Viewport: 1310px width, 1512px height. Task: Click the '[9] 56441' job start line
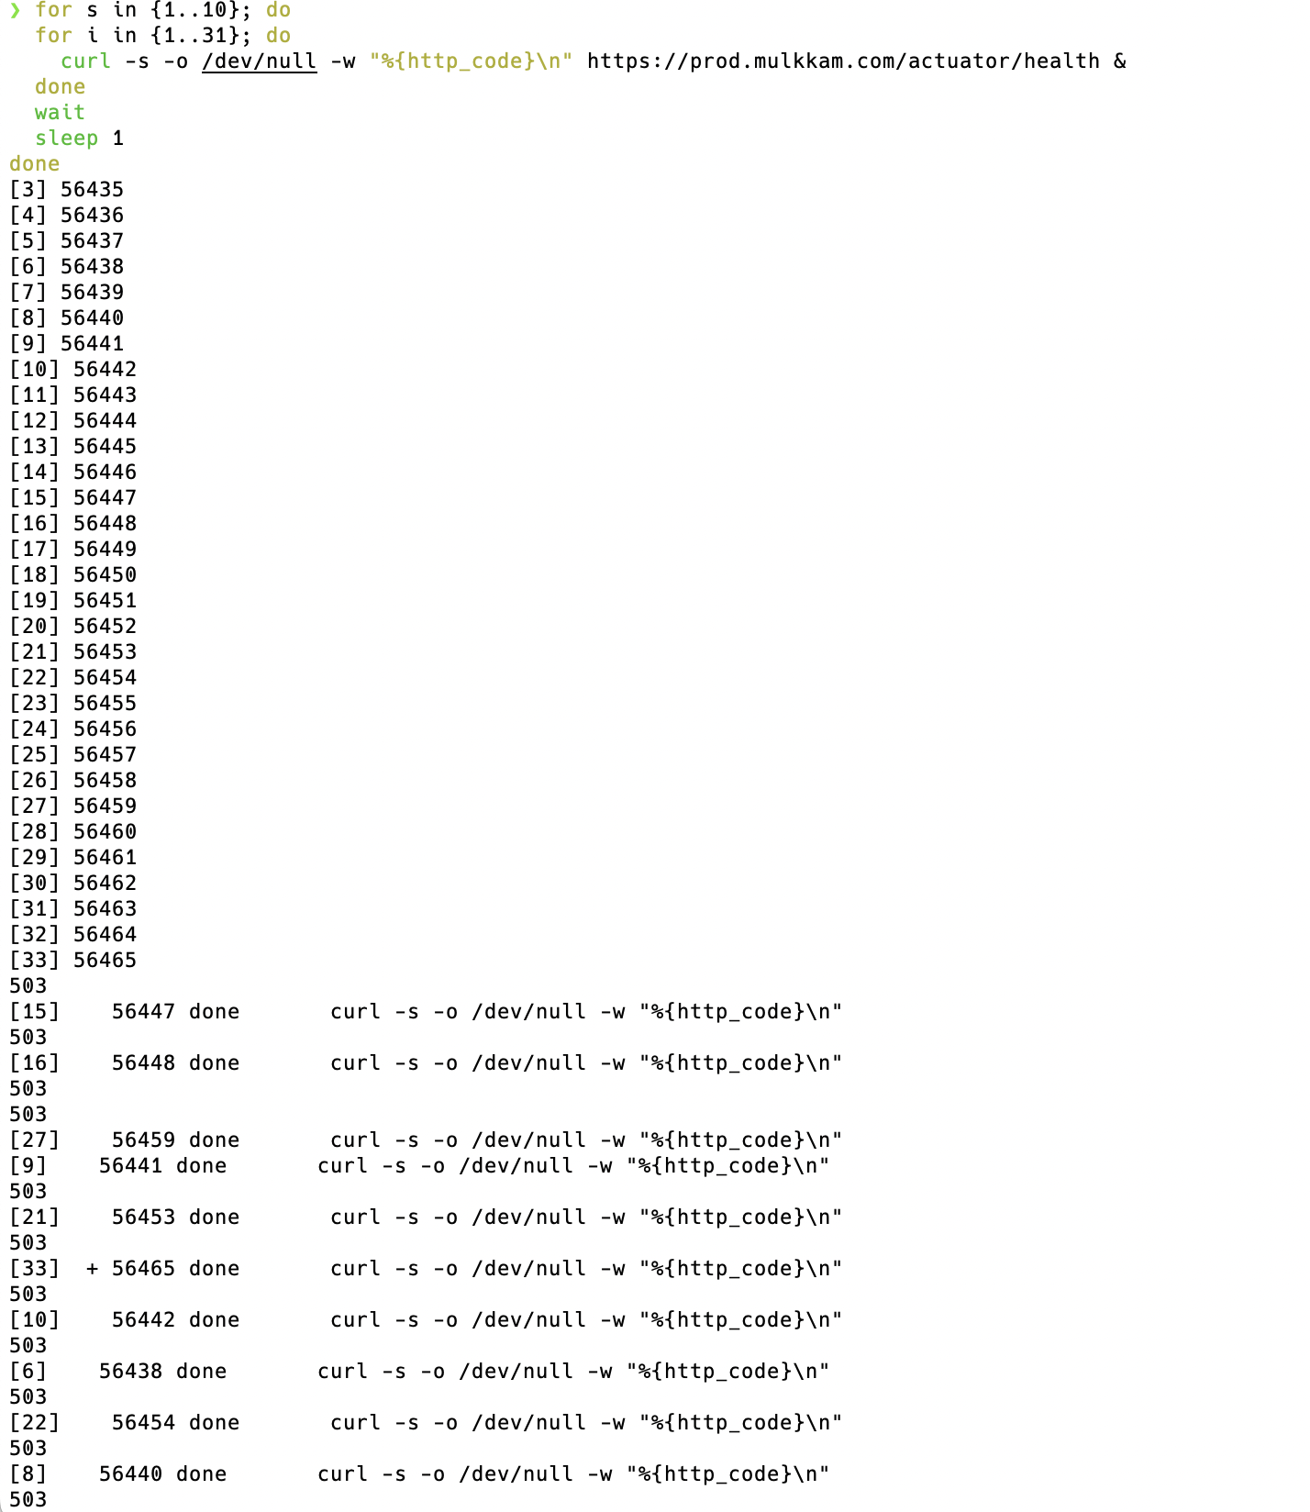(66, 343)
